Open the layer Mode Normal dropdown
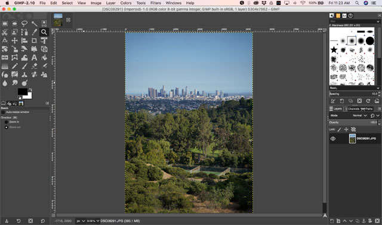 pos(359,115)
